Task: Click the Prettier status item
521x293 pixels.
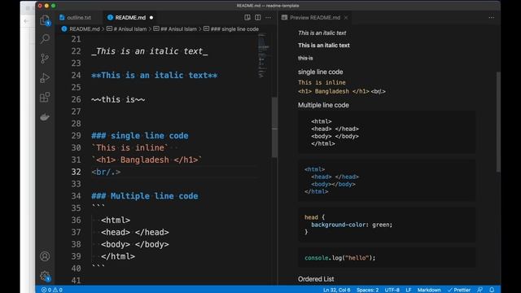Action: point(459,290)
